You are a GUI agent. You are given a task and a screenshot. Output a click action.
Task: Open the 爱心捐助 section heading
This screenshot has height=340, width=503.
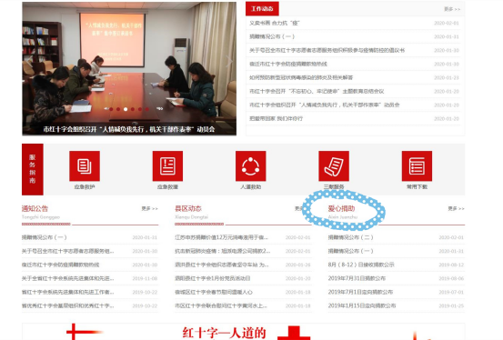pos(341,208)
